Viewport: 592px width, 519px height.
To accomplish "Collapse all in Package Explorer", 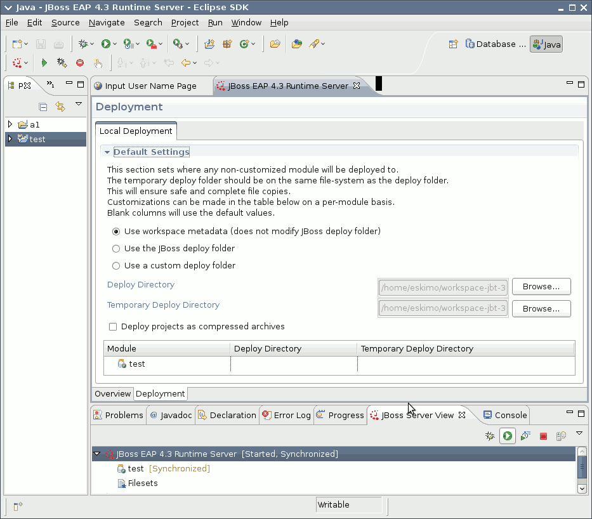I will click(43, 107).
